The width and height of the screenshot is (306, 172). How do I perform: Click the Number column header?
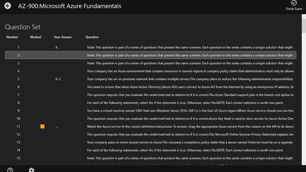coord(12,37)
